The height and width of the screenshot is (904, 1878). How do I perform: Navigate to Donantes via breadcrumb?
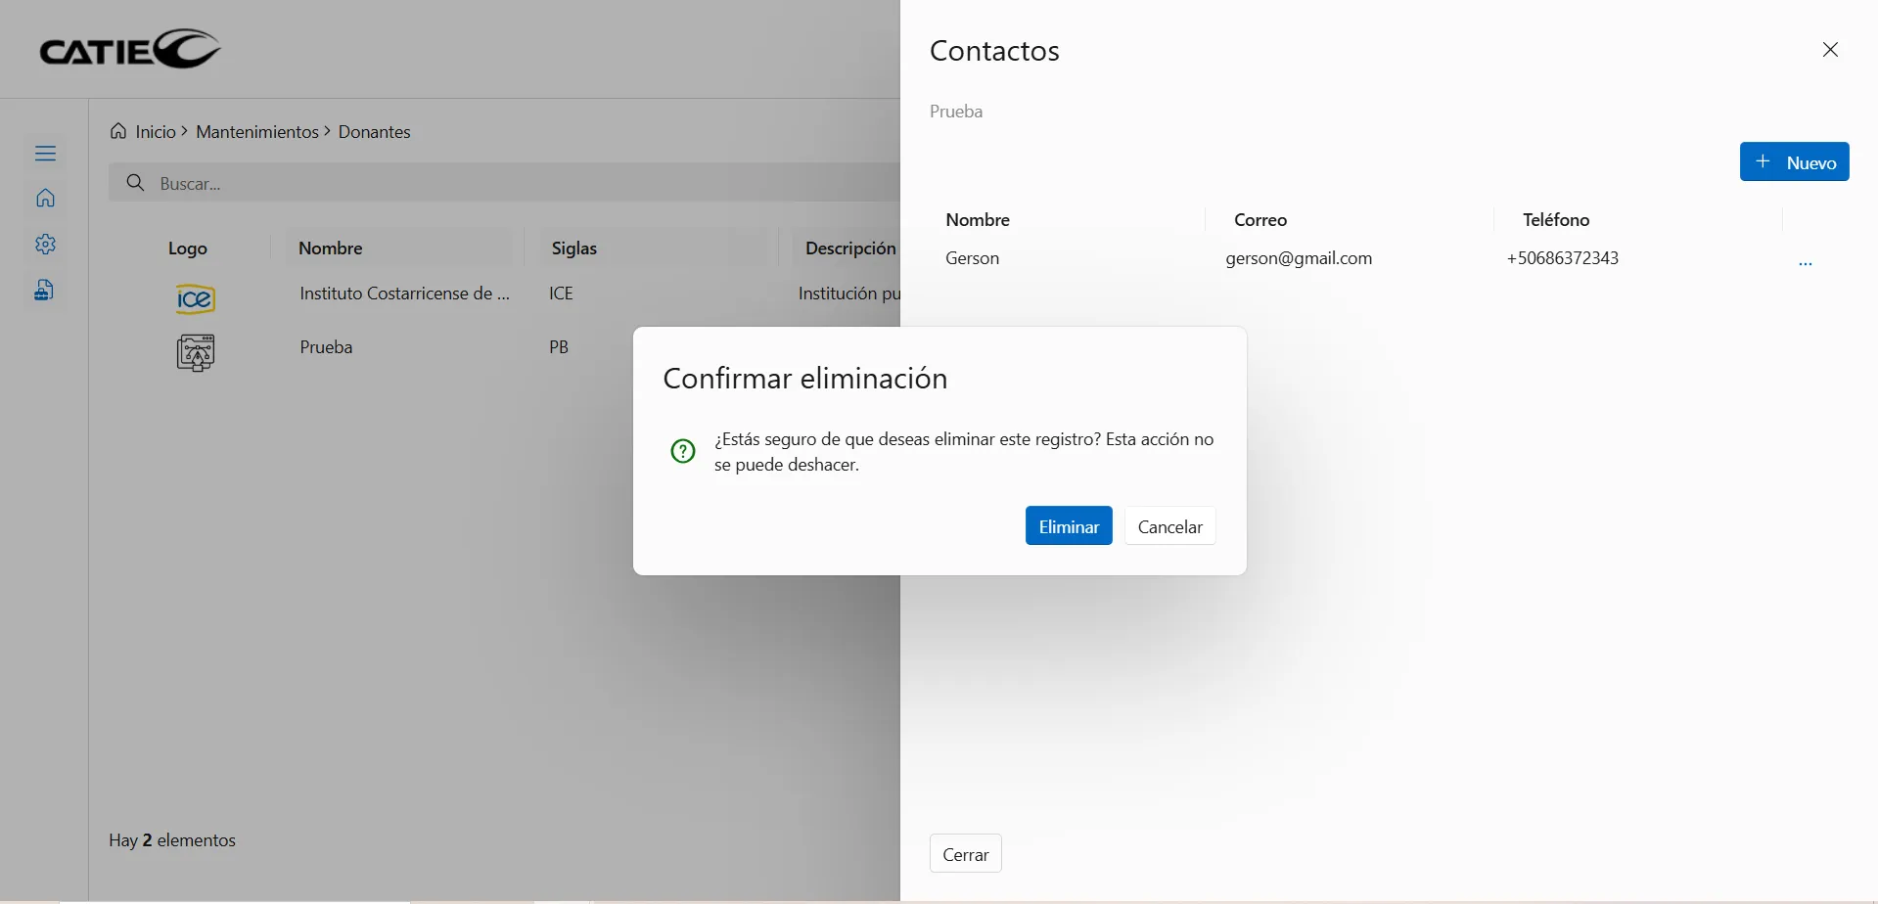tap(374, 131)
